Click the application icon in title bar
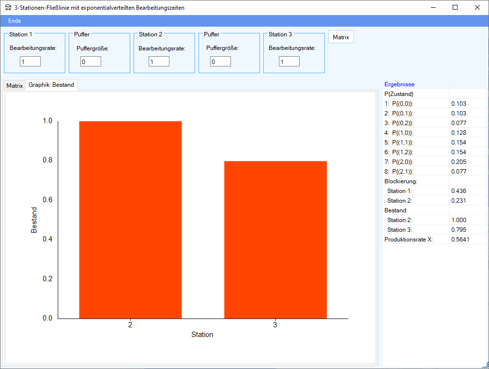489x369 pixels. (8, 8)
